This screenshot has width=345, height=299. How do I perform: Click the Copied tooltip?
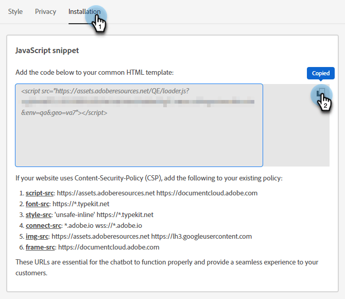(x=321, y=73)
